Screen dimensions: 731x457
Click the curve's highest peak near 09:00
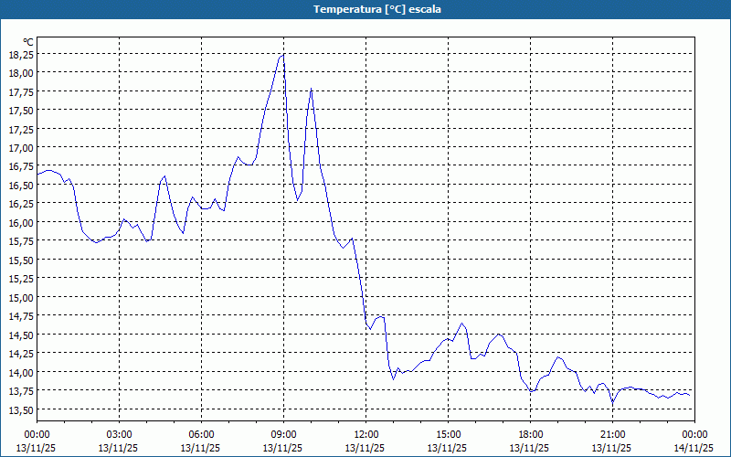[x=283, y=55]
